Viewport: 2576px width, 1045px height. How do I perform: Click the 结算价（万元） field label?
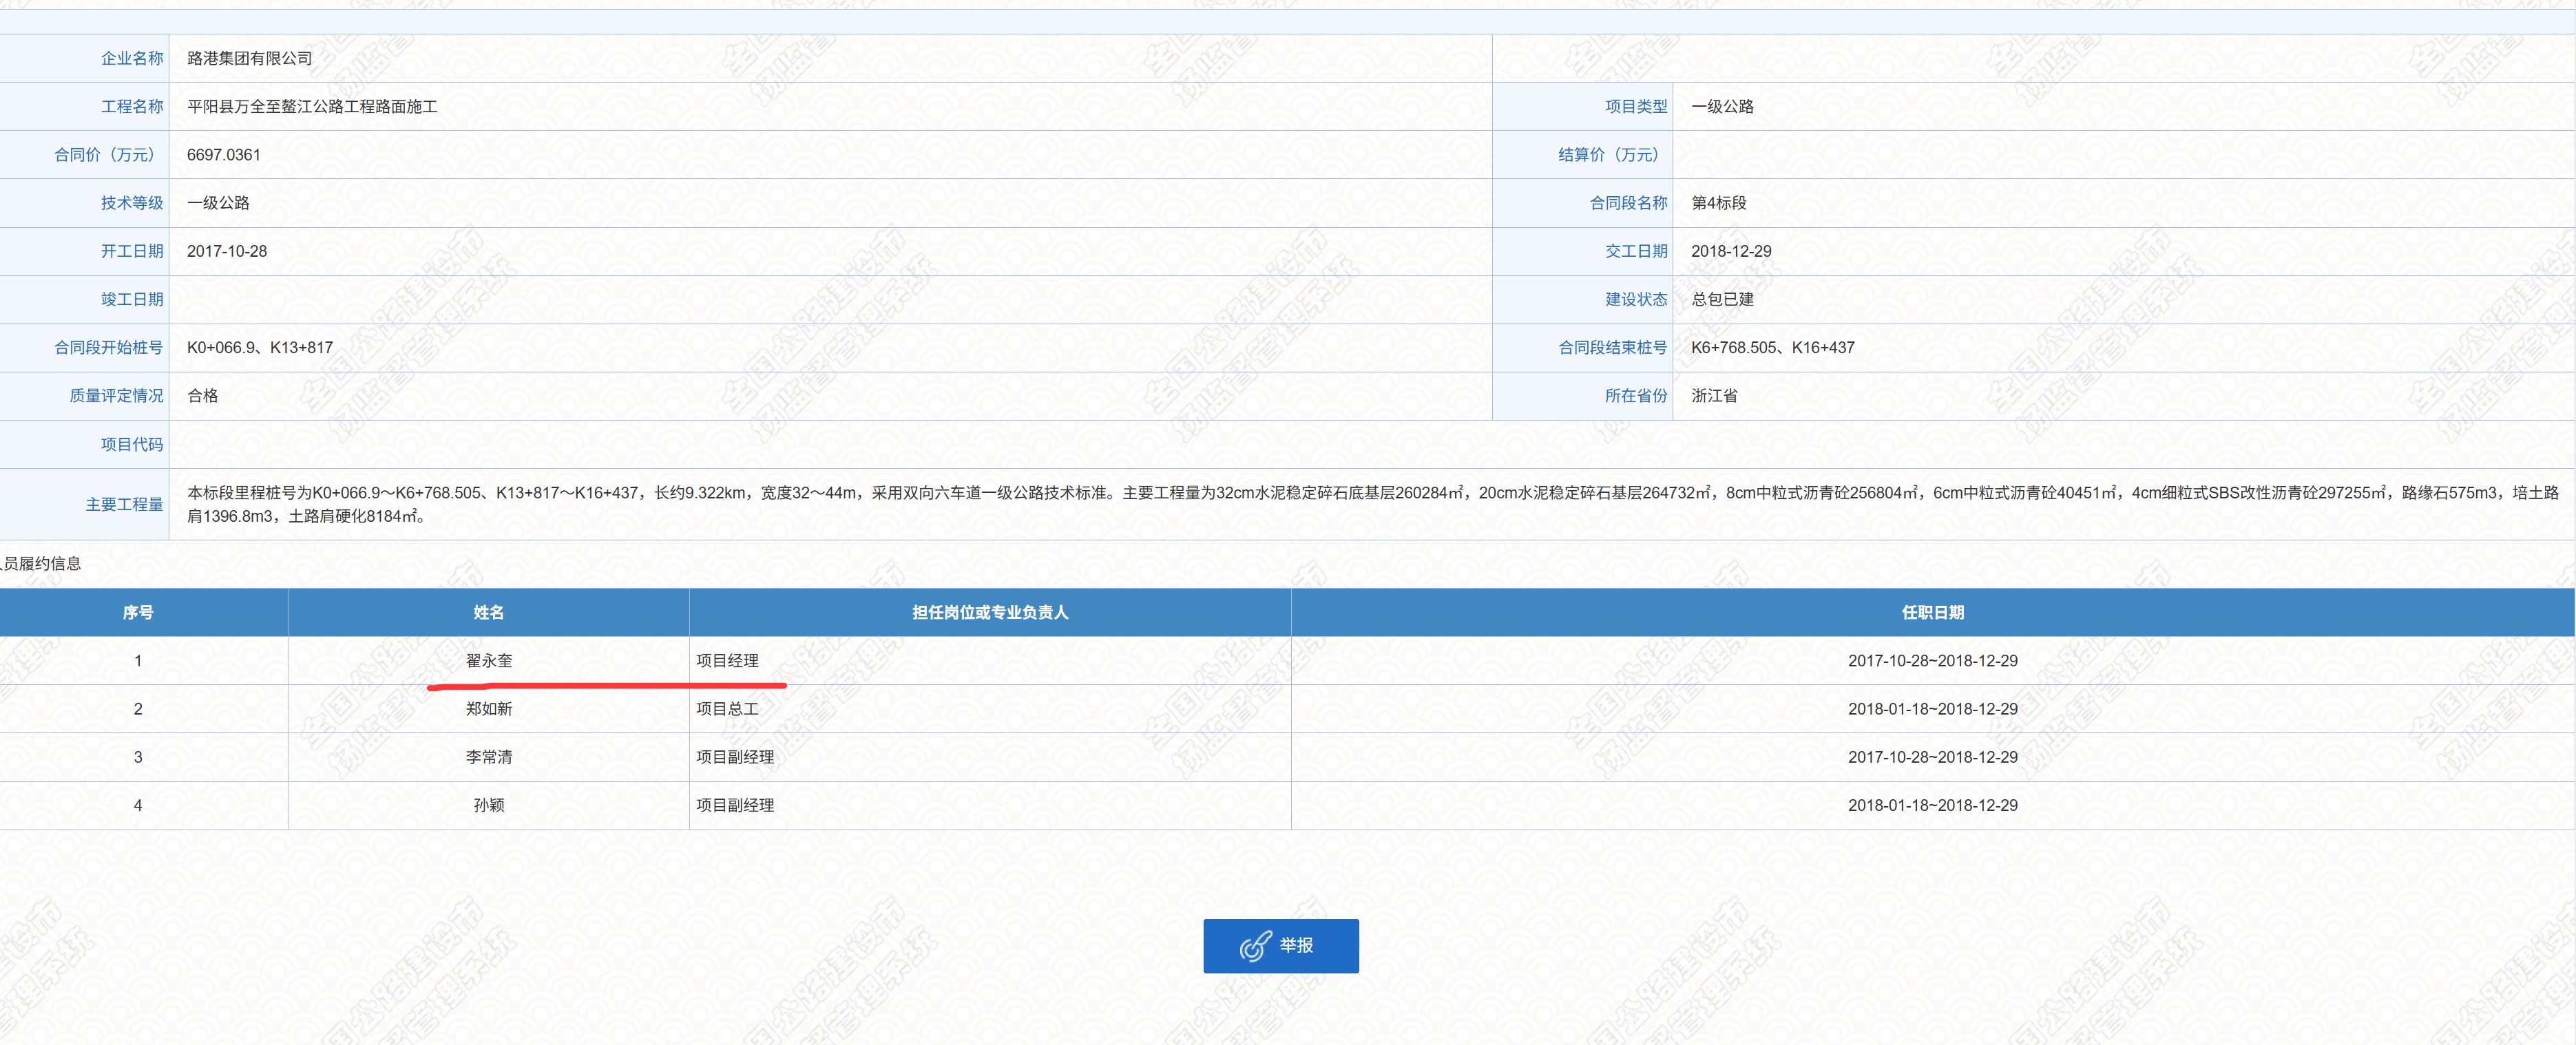coord(1613,155)
